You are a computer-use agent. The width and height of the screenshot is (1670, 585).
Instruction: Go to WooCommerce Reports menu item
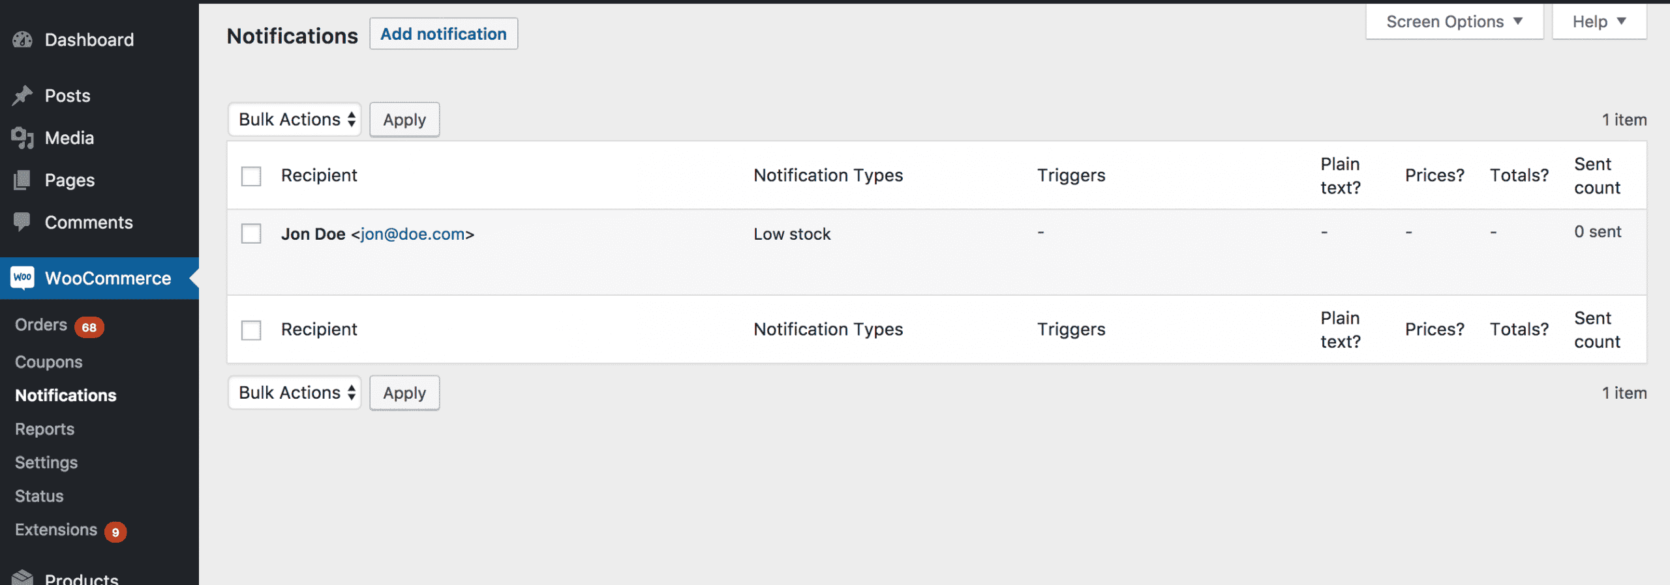tap(45, 429)
